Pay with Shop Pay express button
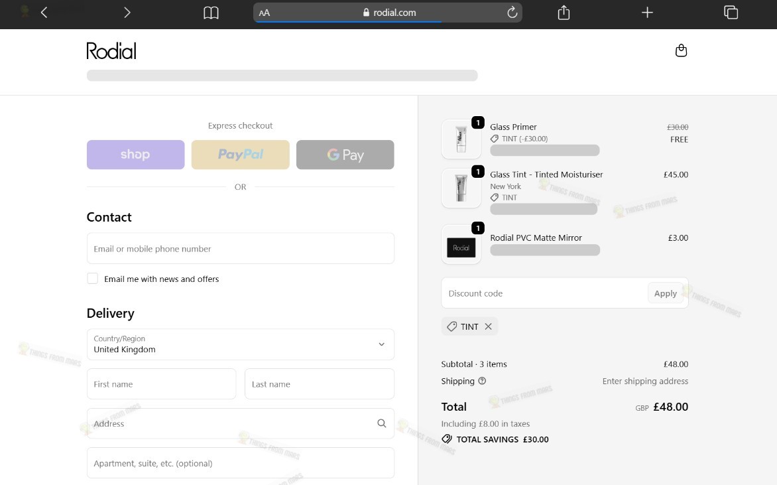The image size is (777, 485). point(136,155)
